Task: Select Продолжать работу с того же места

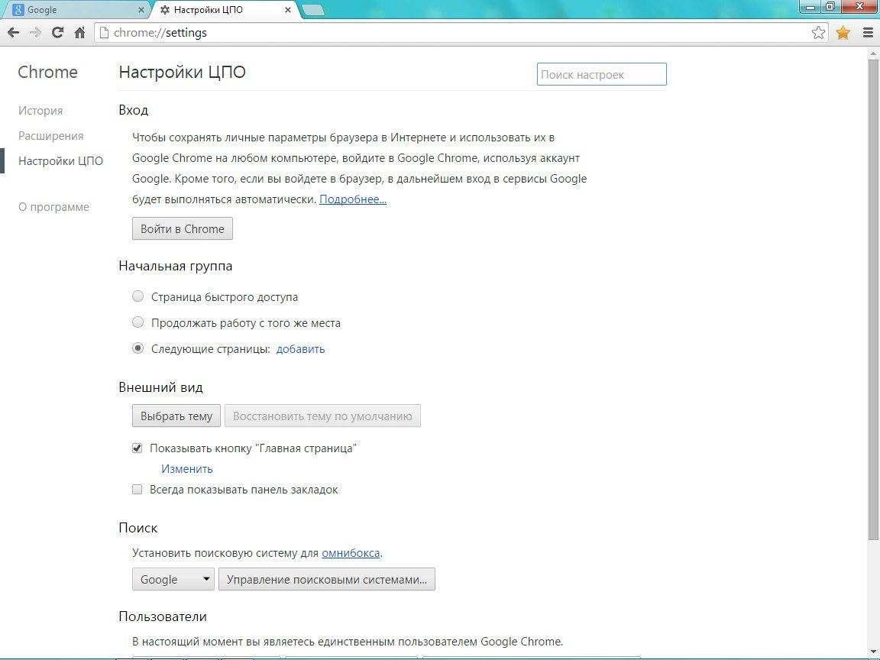Action: [x=137, y=322]
